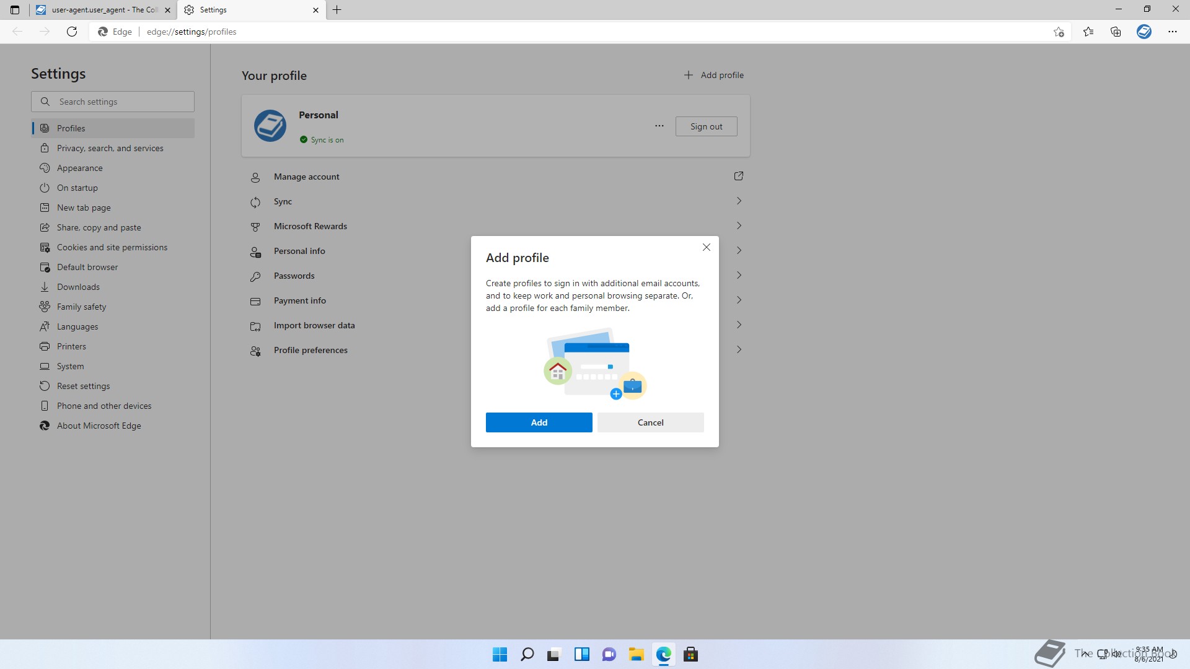The height and width of the screenshot is (669, 1190).
Task: Open more options for Personal profile
Action: click(659, 126)
